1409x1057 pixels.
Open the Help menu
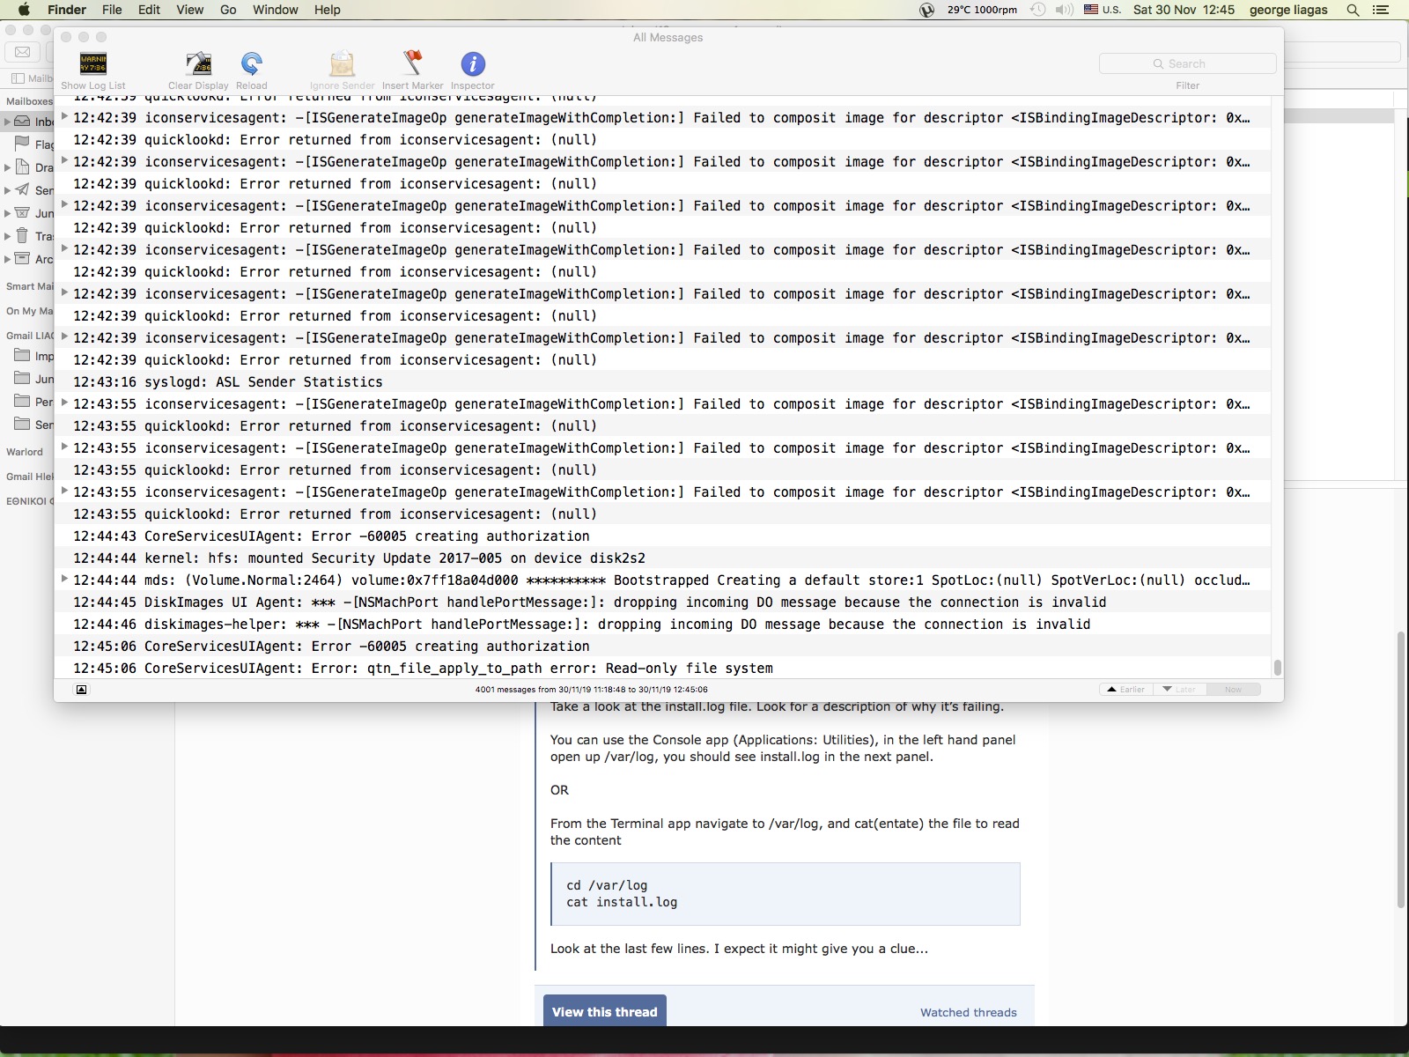pyautogui.click(x=328, y=10)
